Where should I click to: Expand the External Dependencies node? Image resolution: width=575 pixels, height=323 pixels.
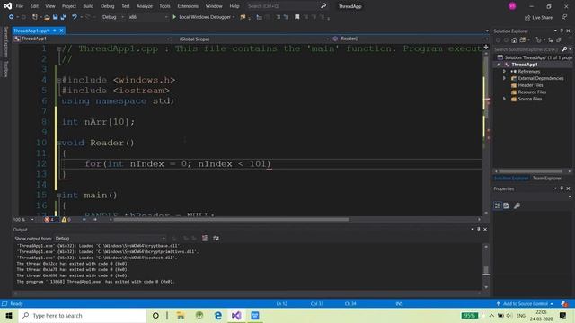click(x=504, y=78)
